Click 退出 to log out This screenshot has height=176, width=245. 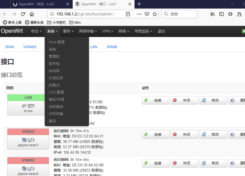click(161, 31)
